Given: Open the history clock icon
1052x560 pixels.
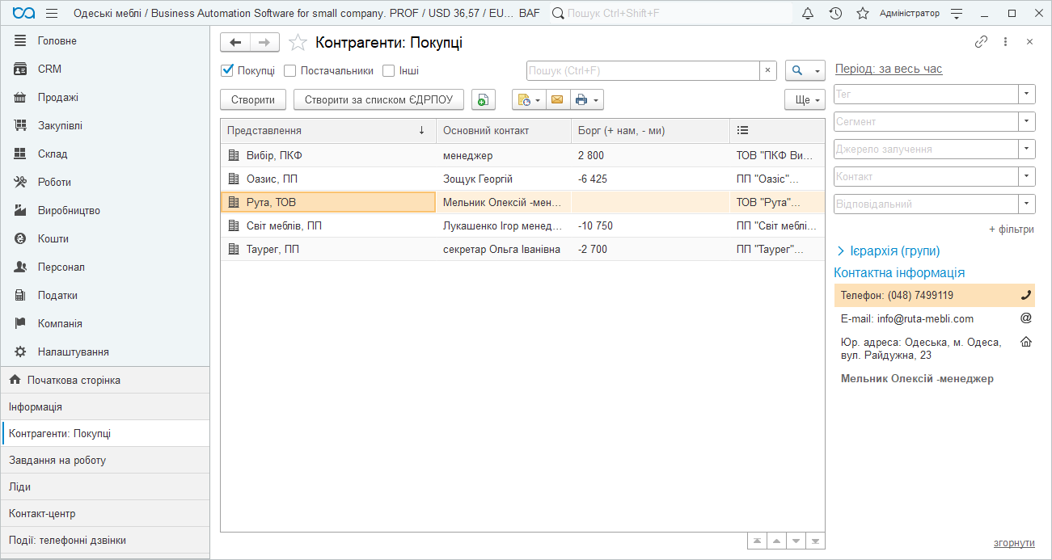Looking at the screenshot, I should pyautogui.click(x=835, y=14).
